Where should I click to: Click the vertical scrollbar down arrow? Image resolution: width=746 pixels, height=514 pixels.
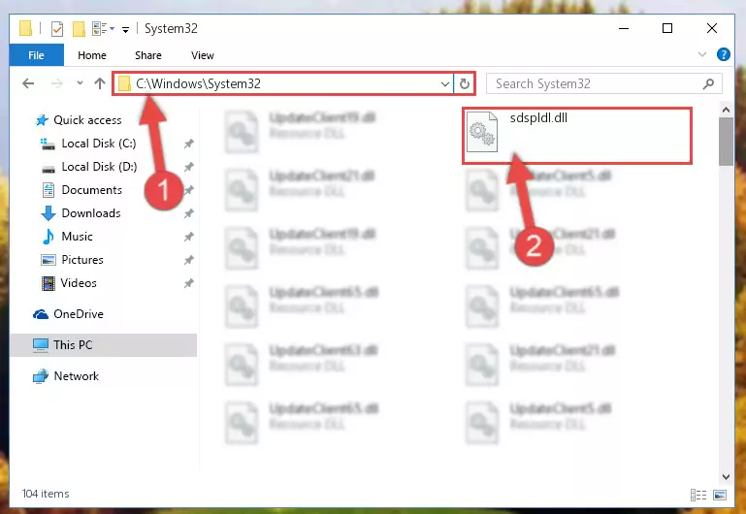point(726,476)
